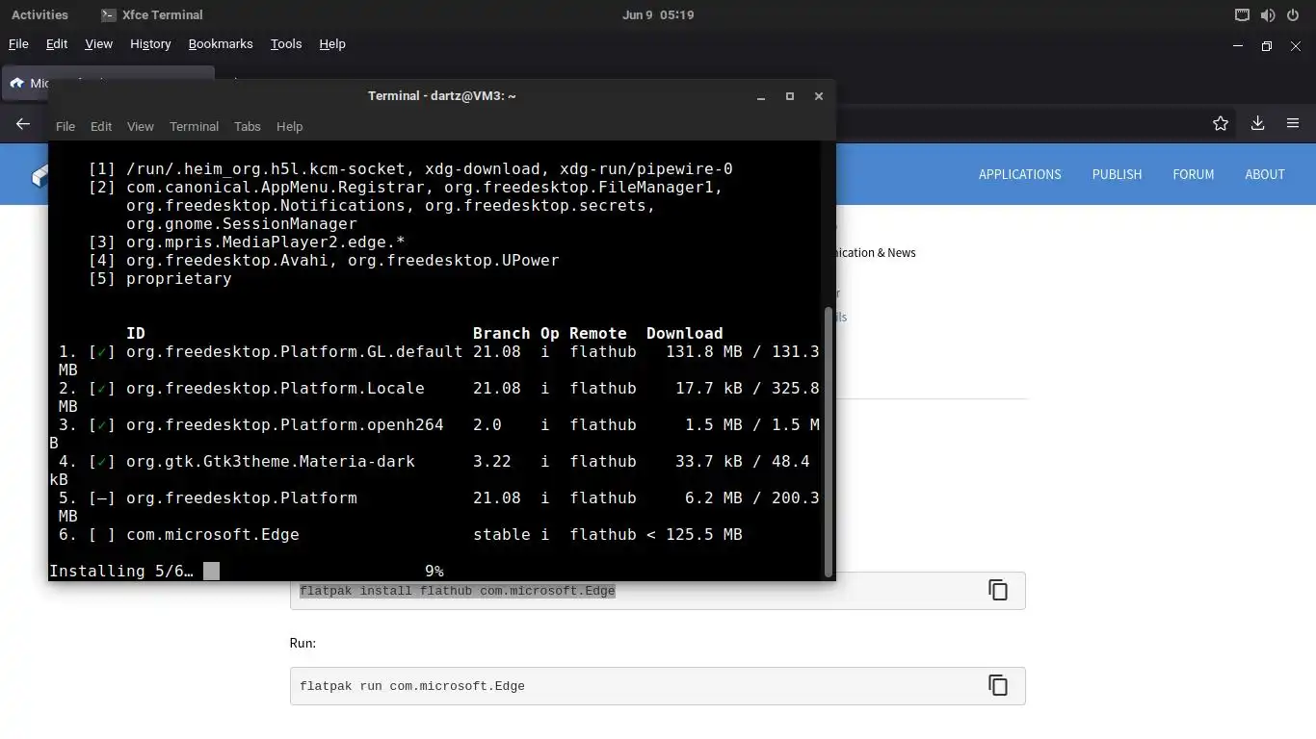Open the browser View menu
1316x739 pixels.
[98, 44]
